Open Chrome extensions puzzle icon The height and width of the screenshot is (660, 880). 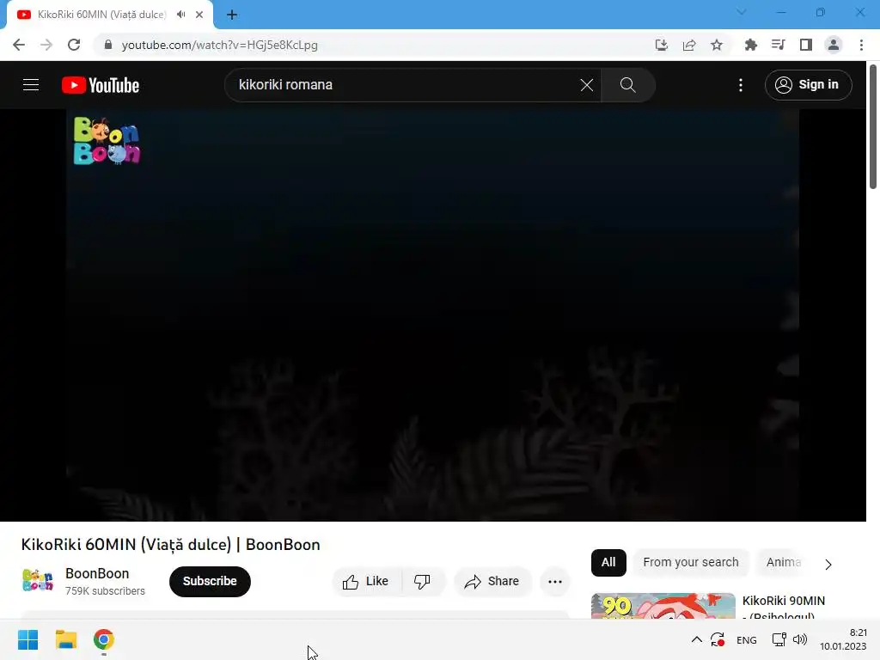pos(750,45)
